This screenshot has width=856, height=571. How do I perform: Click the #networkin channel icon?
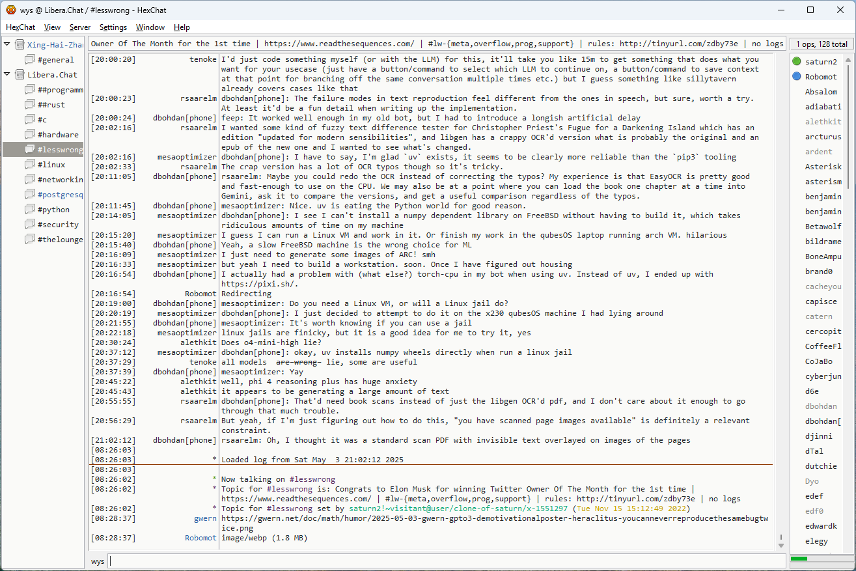(30, 180)
